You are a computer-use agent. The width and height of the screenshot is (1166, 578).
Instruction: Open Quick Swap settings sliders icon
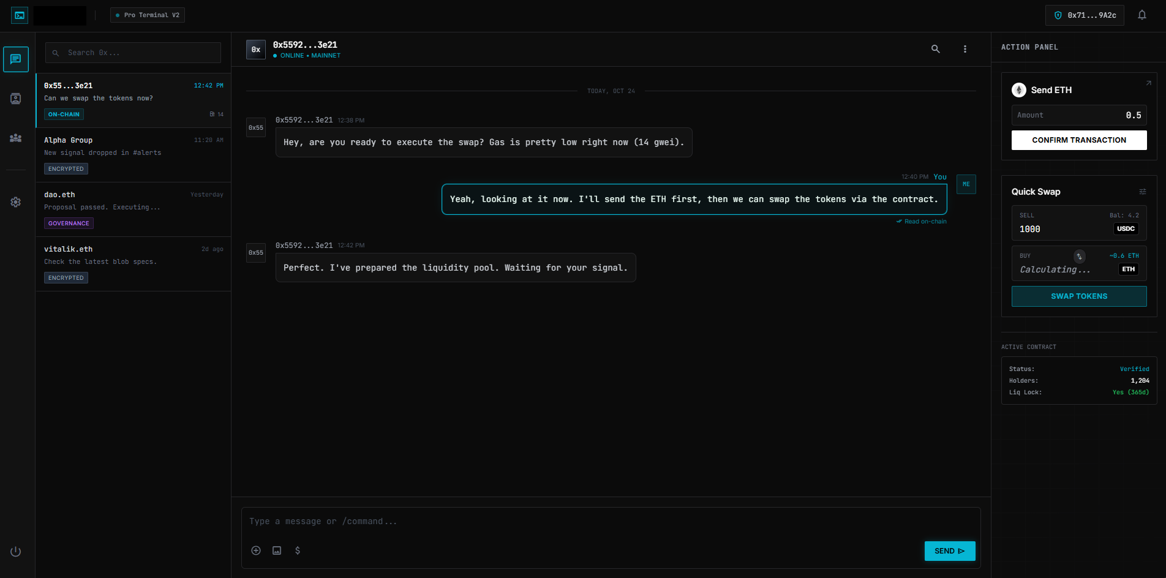pyautogui.click(x=1143, y=191)
